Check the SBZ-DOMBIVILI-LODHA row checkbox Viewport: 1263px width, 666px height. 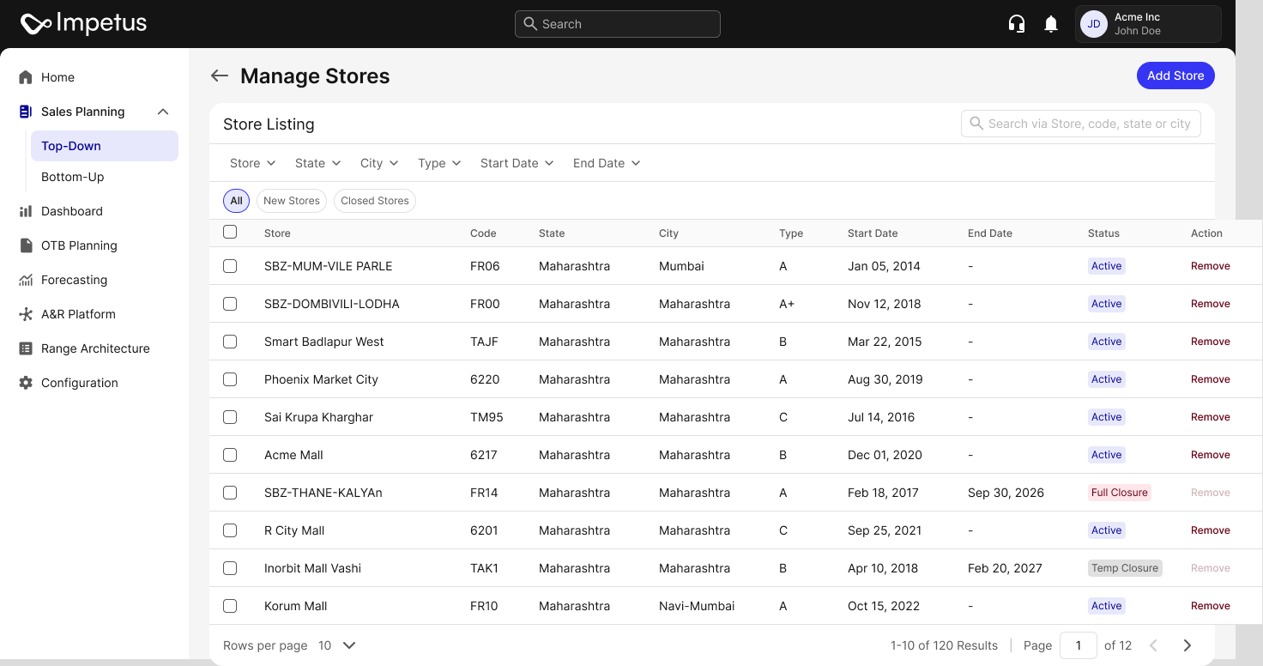coord(230,304)
